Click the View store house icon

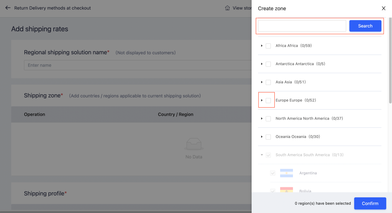(227, 8)
